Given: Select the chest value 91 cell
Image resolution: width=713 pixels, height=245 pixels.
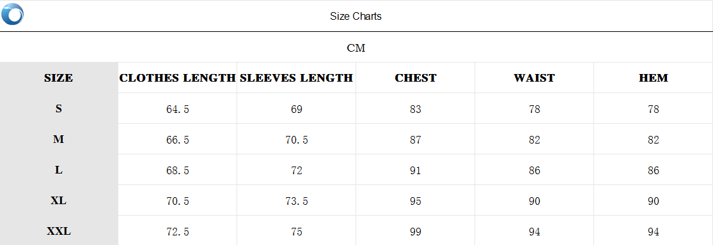Looking at the screenshot, I should click(x=415, y=170).
